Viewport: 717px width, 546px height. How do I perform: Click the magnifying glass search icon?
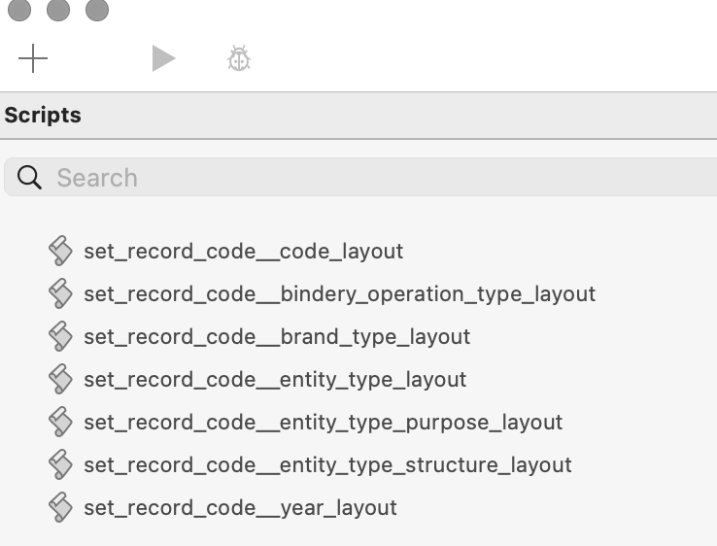coord(29,178)
